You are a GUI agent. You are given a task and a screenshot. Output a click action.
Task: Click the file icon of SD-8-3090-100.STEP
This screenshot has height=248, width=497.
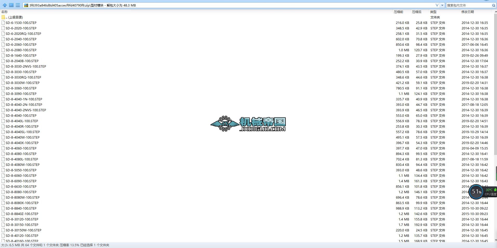(3, 94)
